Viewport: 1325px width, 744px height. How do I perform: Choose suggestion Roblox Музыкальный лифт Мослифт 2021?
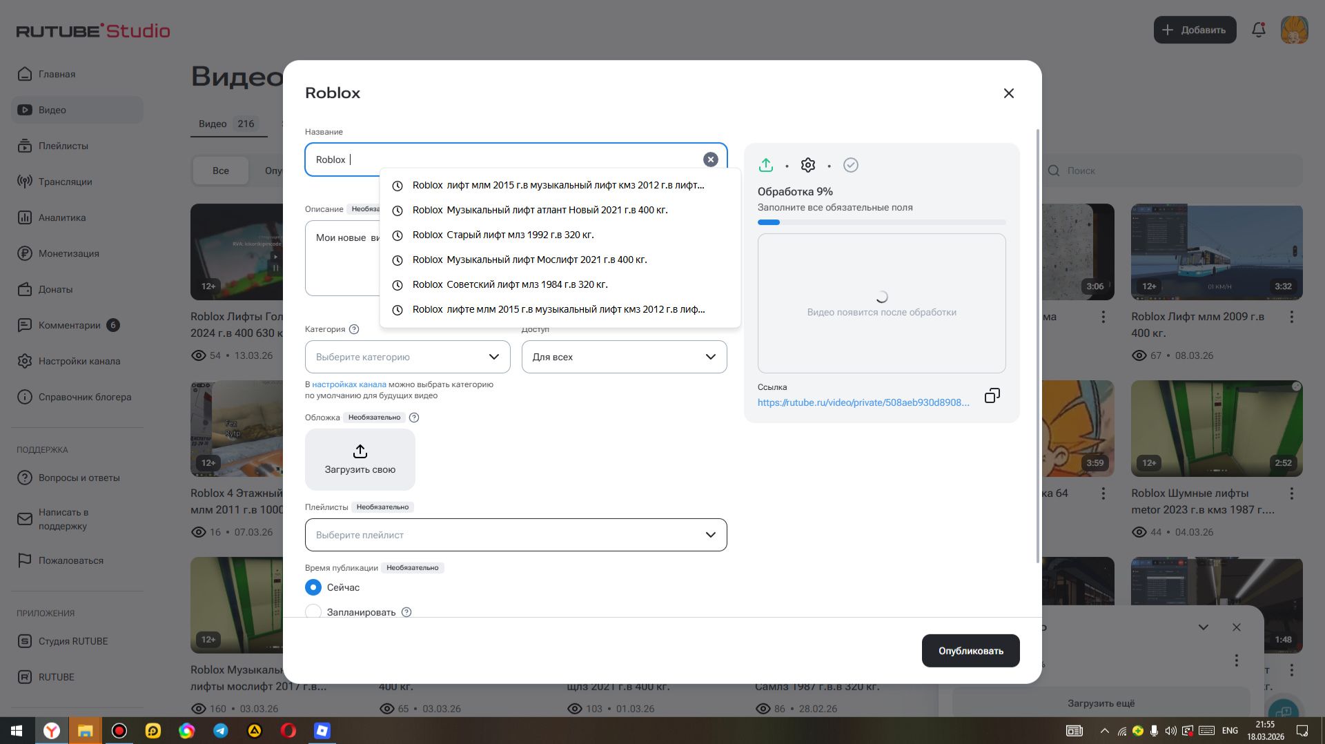[x=560, y=260]
